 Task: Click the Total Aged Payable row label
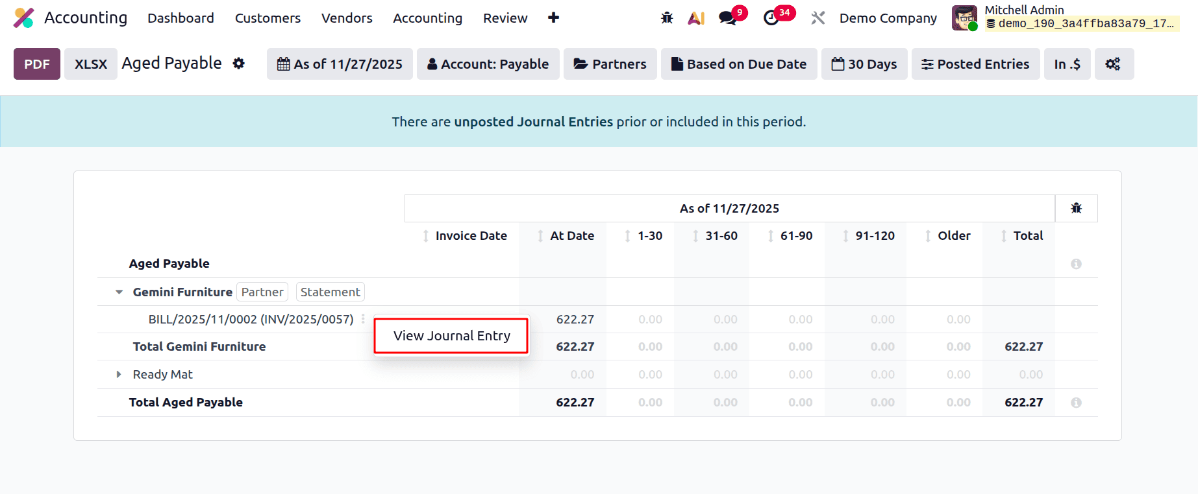186,402
